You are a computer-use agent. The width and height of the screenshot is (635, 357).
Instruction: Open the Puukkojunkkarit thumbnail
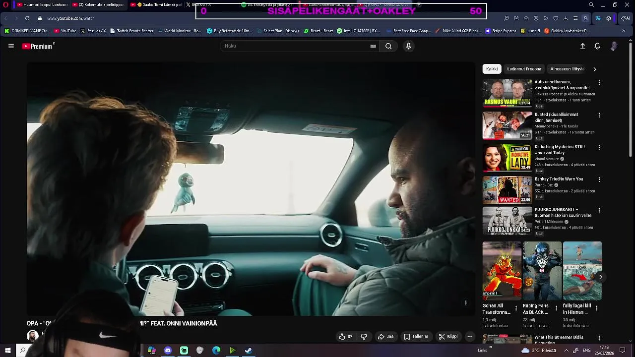point(507,221)
